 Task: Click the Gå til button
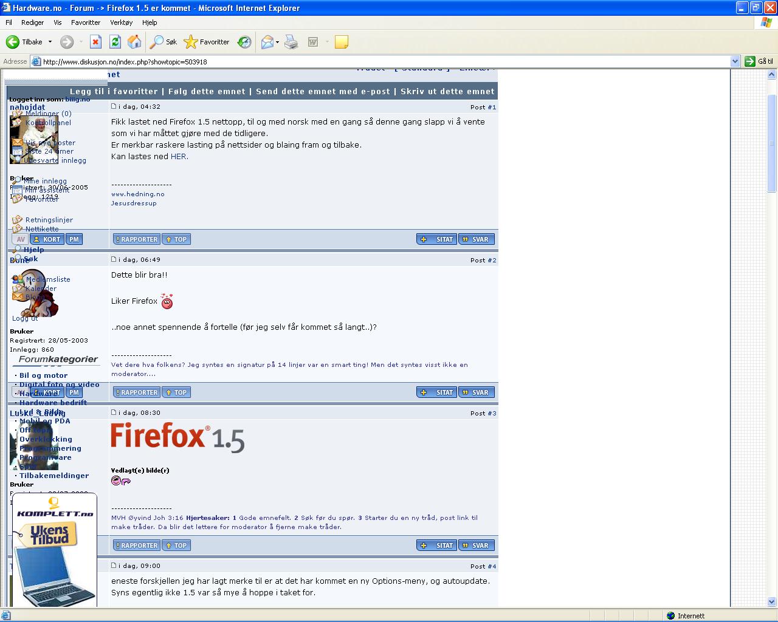tap(760, 61)
